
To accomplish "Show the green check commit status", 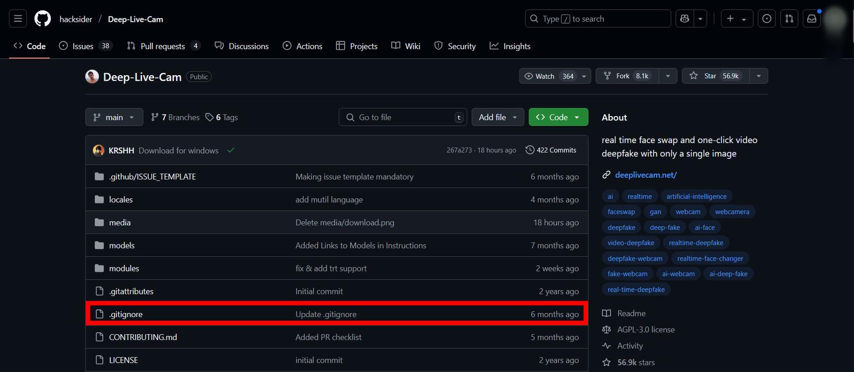I will [231, 150].
